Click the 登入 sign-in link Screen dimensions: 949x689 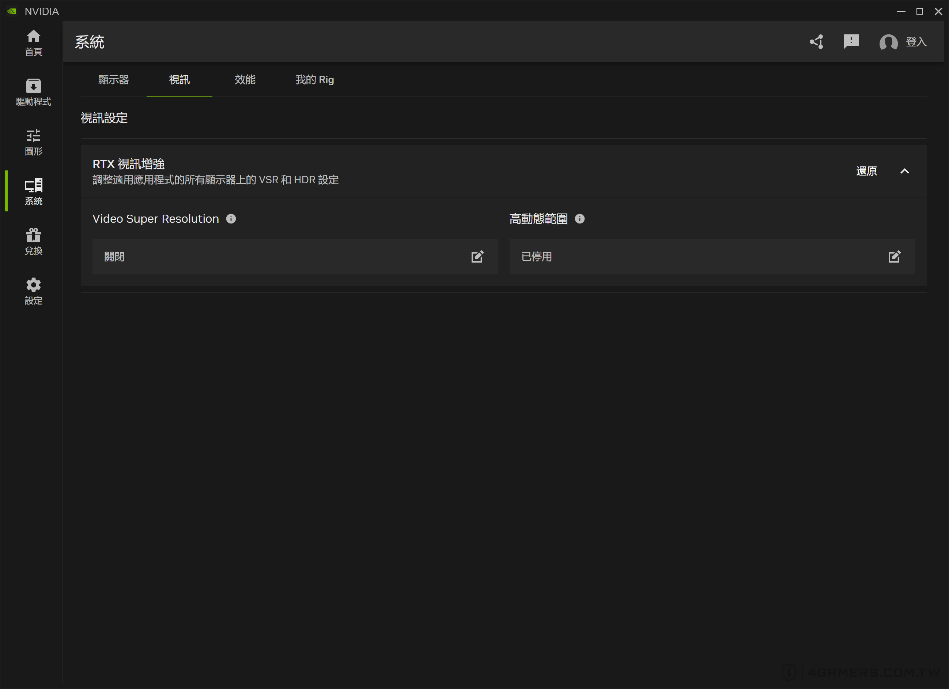click(x=916, y=42)
